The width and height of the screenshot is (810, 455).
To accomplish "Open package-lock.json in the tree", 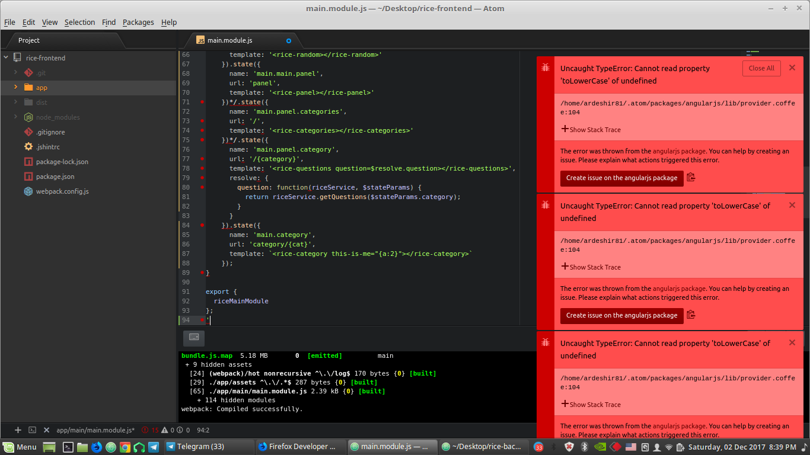I will point(62,162).
